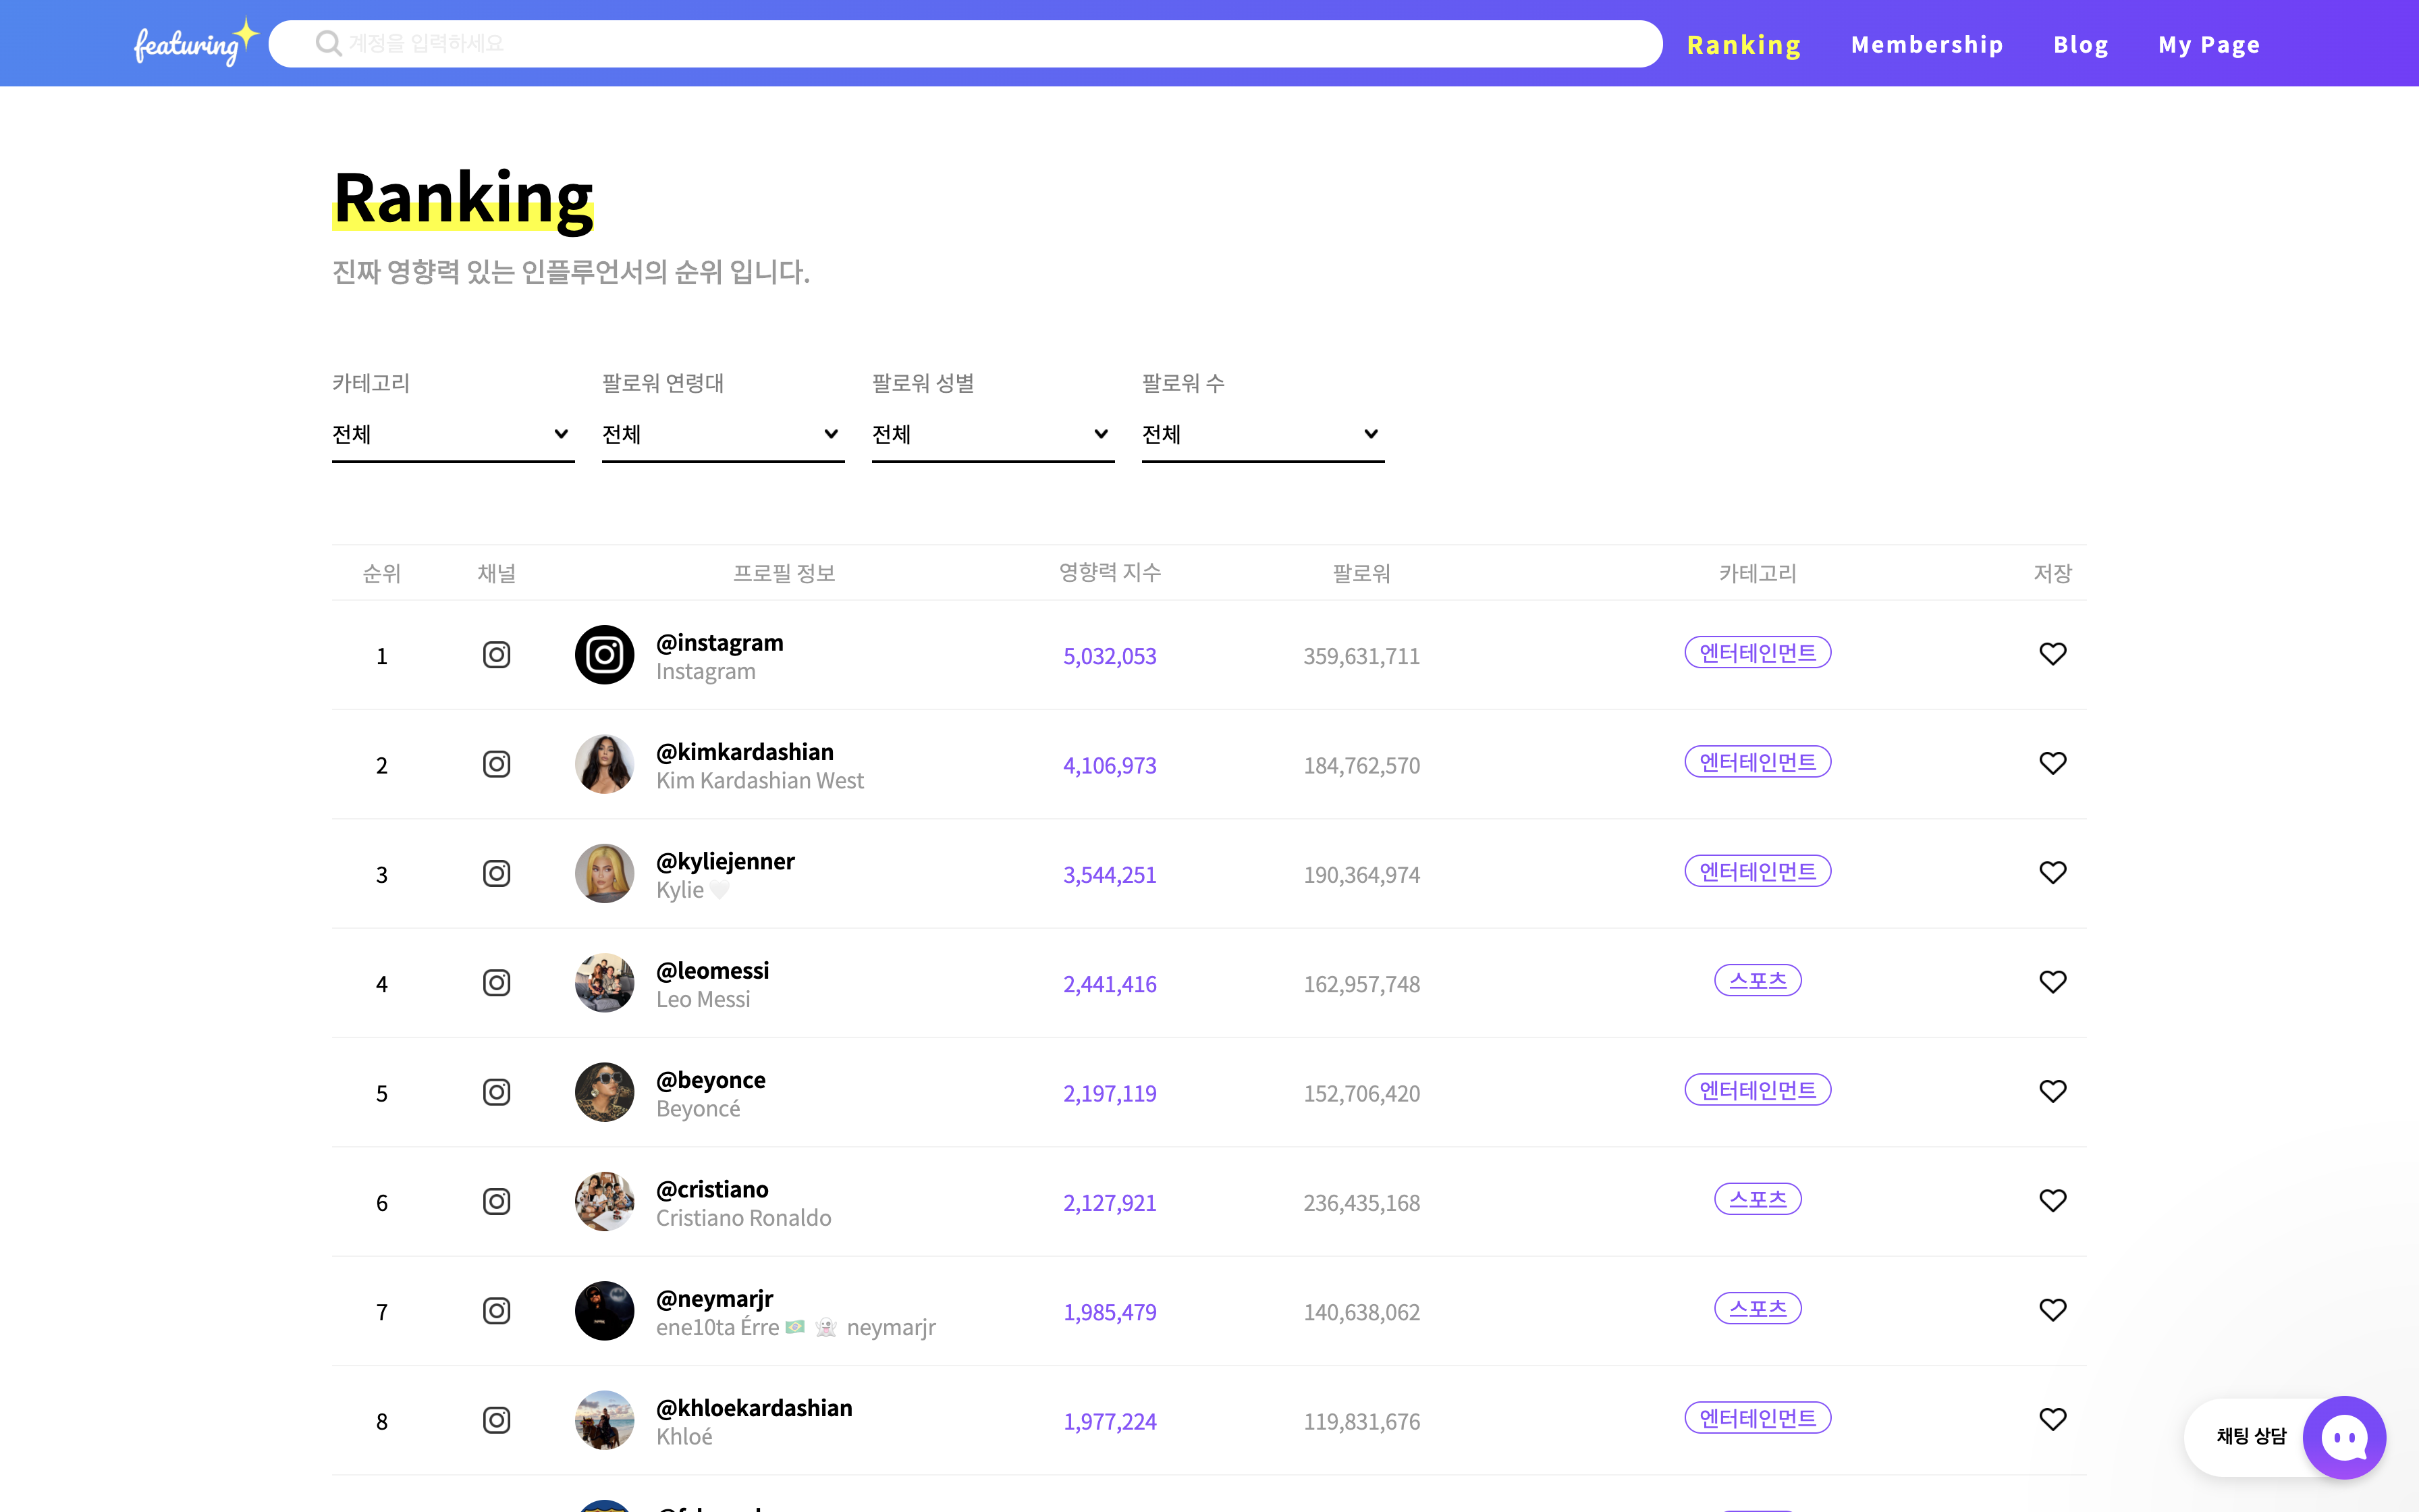The width and height of the screenshot is (2419, 1512).
Task: Click Instagram channel icon in @beyonce row
Action: coord(497,1092)
